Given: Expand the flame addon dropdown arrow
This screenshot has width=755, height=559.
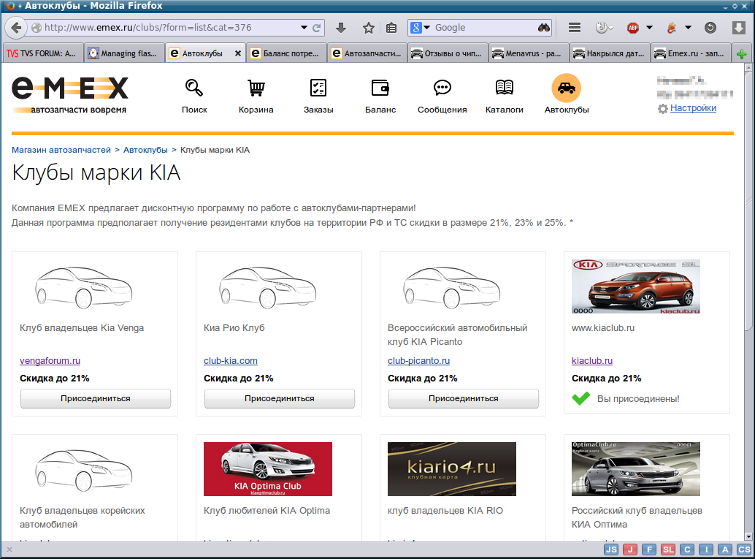Looking at the screenshot, I should coord(688,28).
